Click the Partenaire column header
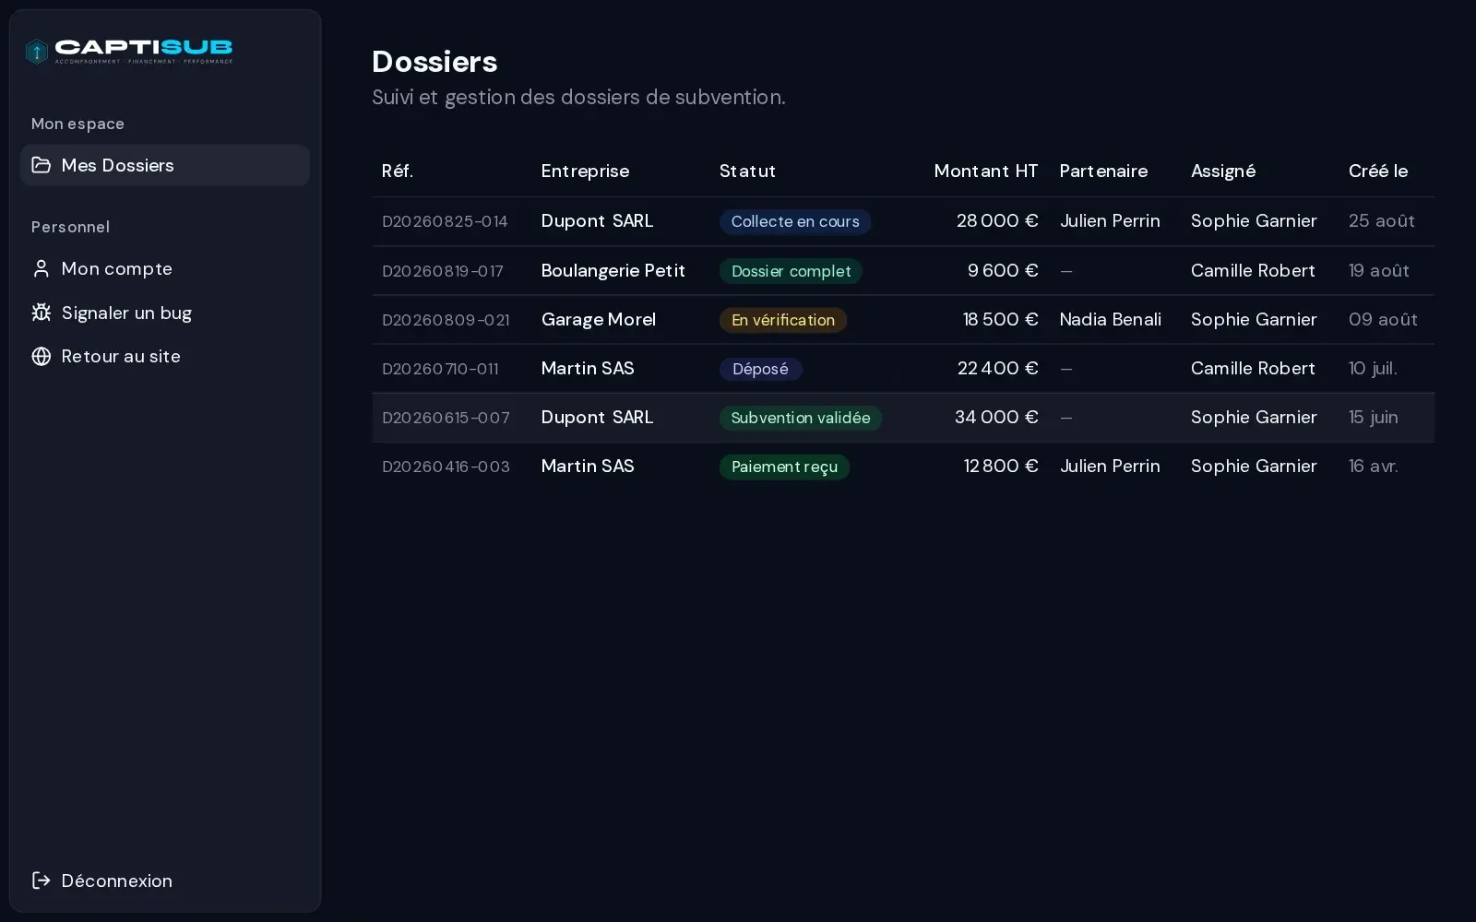This screenshot has height=922, width=1476. coord(1103,171)
